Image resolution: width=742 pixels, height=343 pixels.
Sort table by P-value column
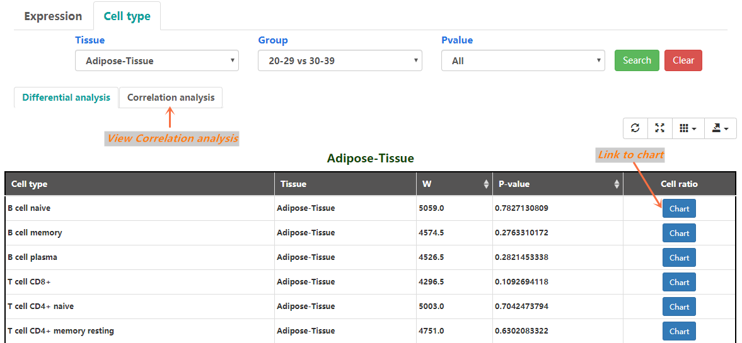(x=557, y=184)
